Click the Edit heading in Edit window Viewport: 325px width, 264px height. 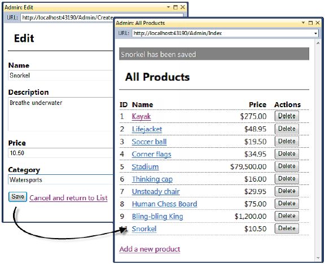[24, 38]
